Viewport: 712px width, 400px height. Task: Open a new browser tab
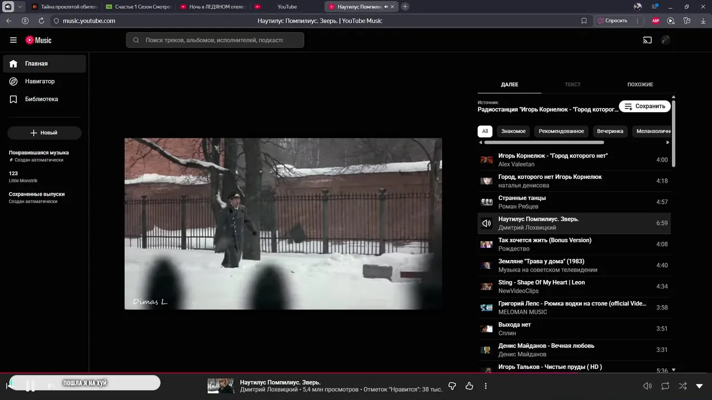405,7
